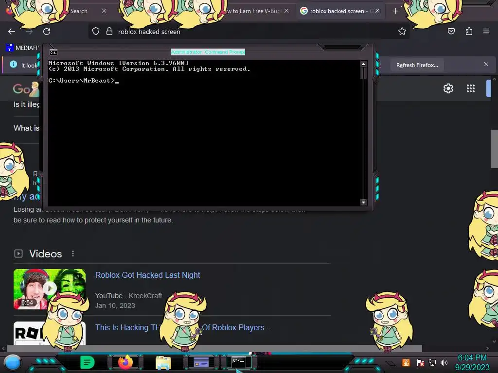
Task: Select the Command Prompt taskbar button
Action: [239, 362]
